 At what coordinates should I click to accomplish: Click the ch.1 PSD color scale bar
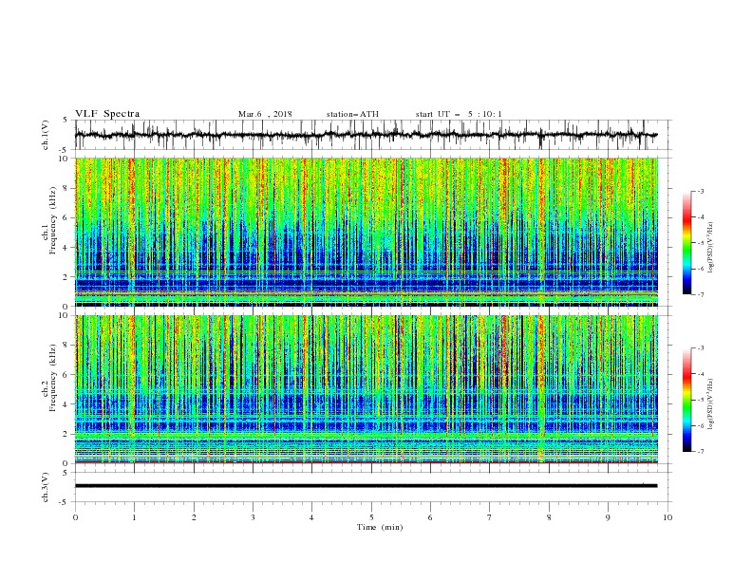pos(686,243)
